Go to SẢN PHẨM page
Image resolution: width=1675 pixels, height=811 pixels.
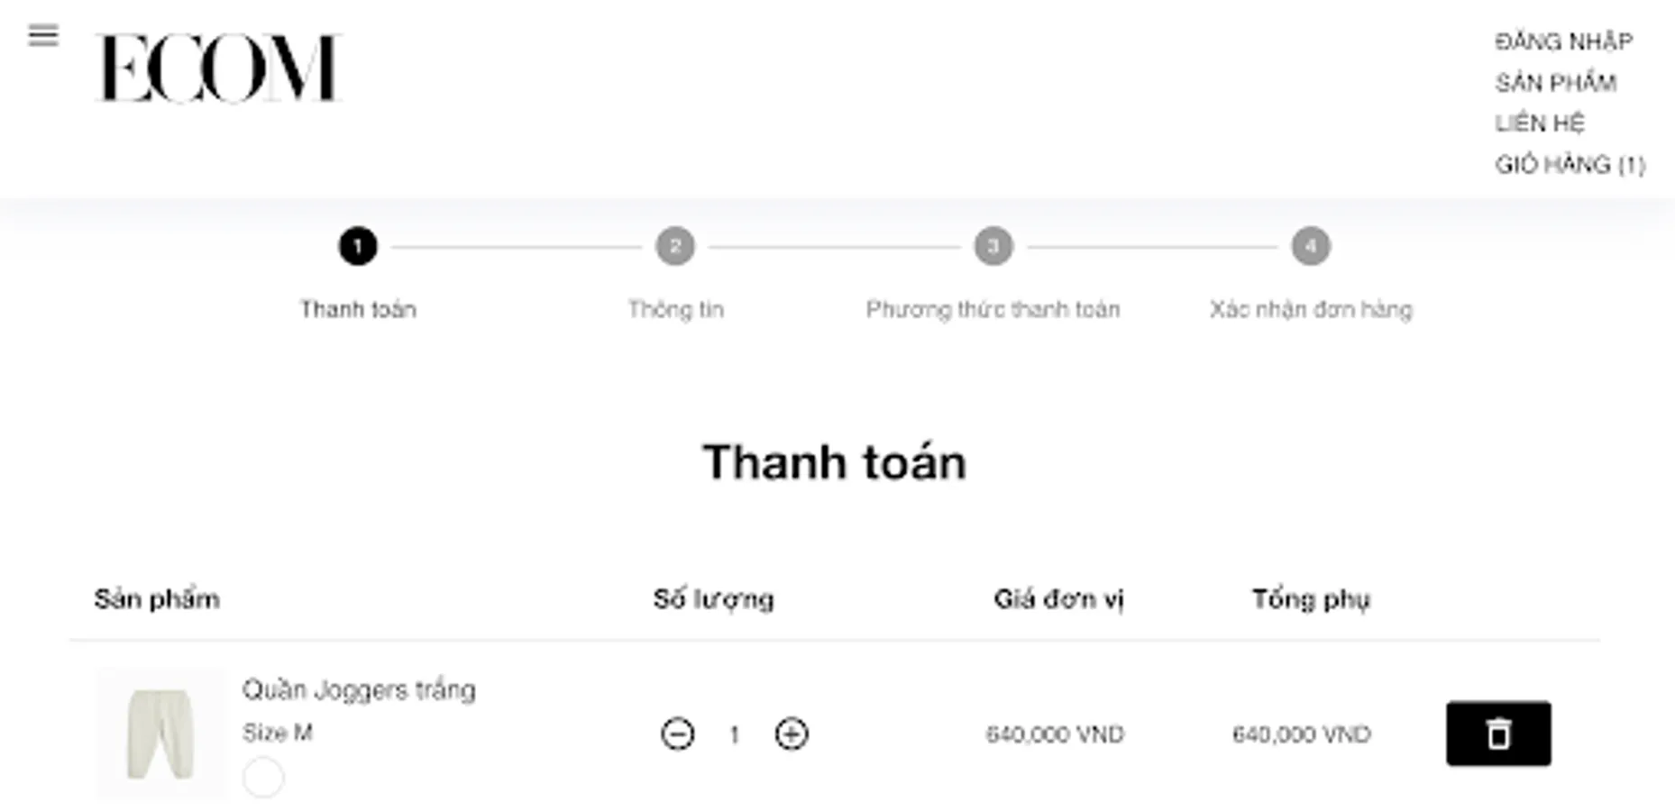point(1555,83)
